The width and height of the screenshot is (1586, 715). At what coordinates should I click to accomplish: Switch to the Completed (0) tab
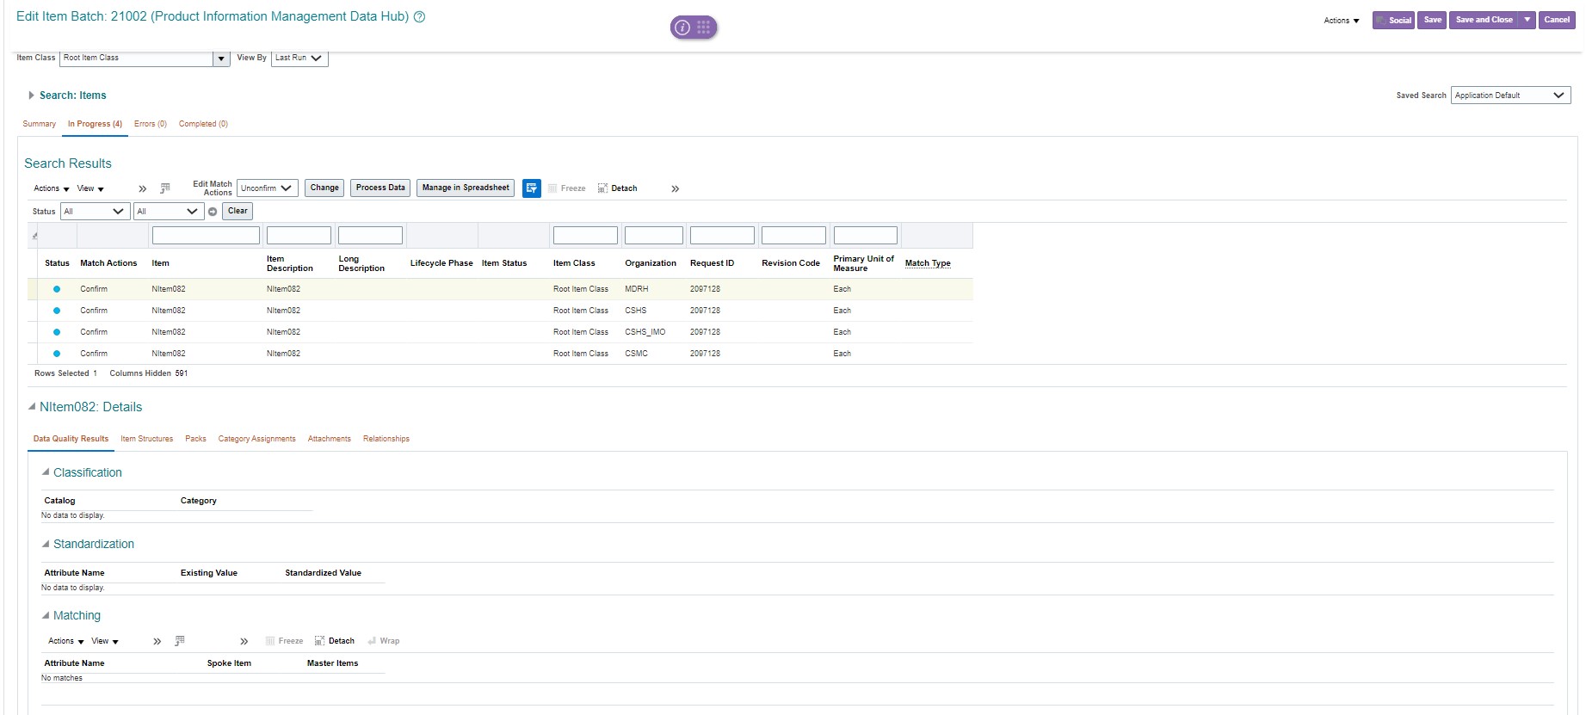pos(203,124)
